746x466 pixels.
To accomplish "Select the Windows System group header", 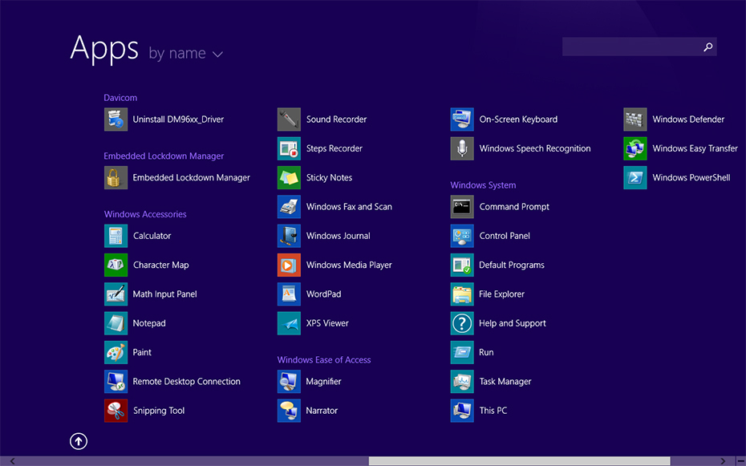I will [483, 185].
